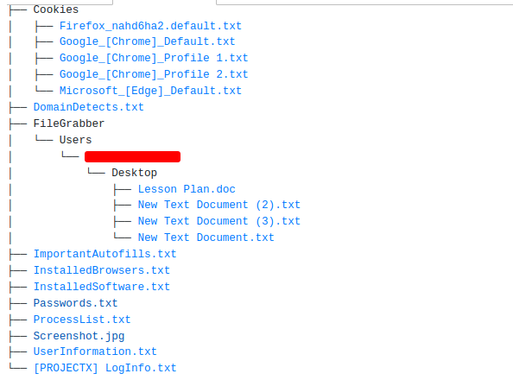The height and width of the screenshot is (380, 513).
Task: Select the FileGrabber folder entry
Action: pos(69,123)
